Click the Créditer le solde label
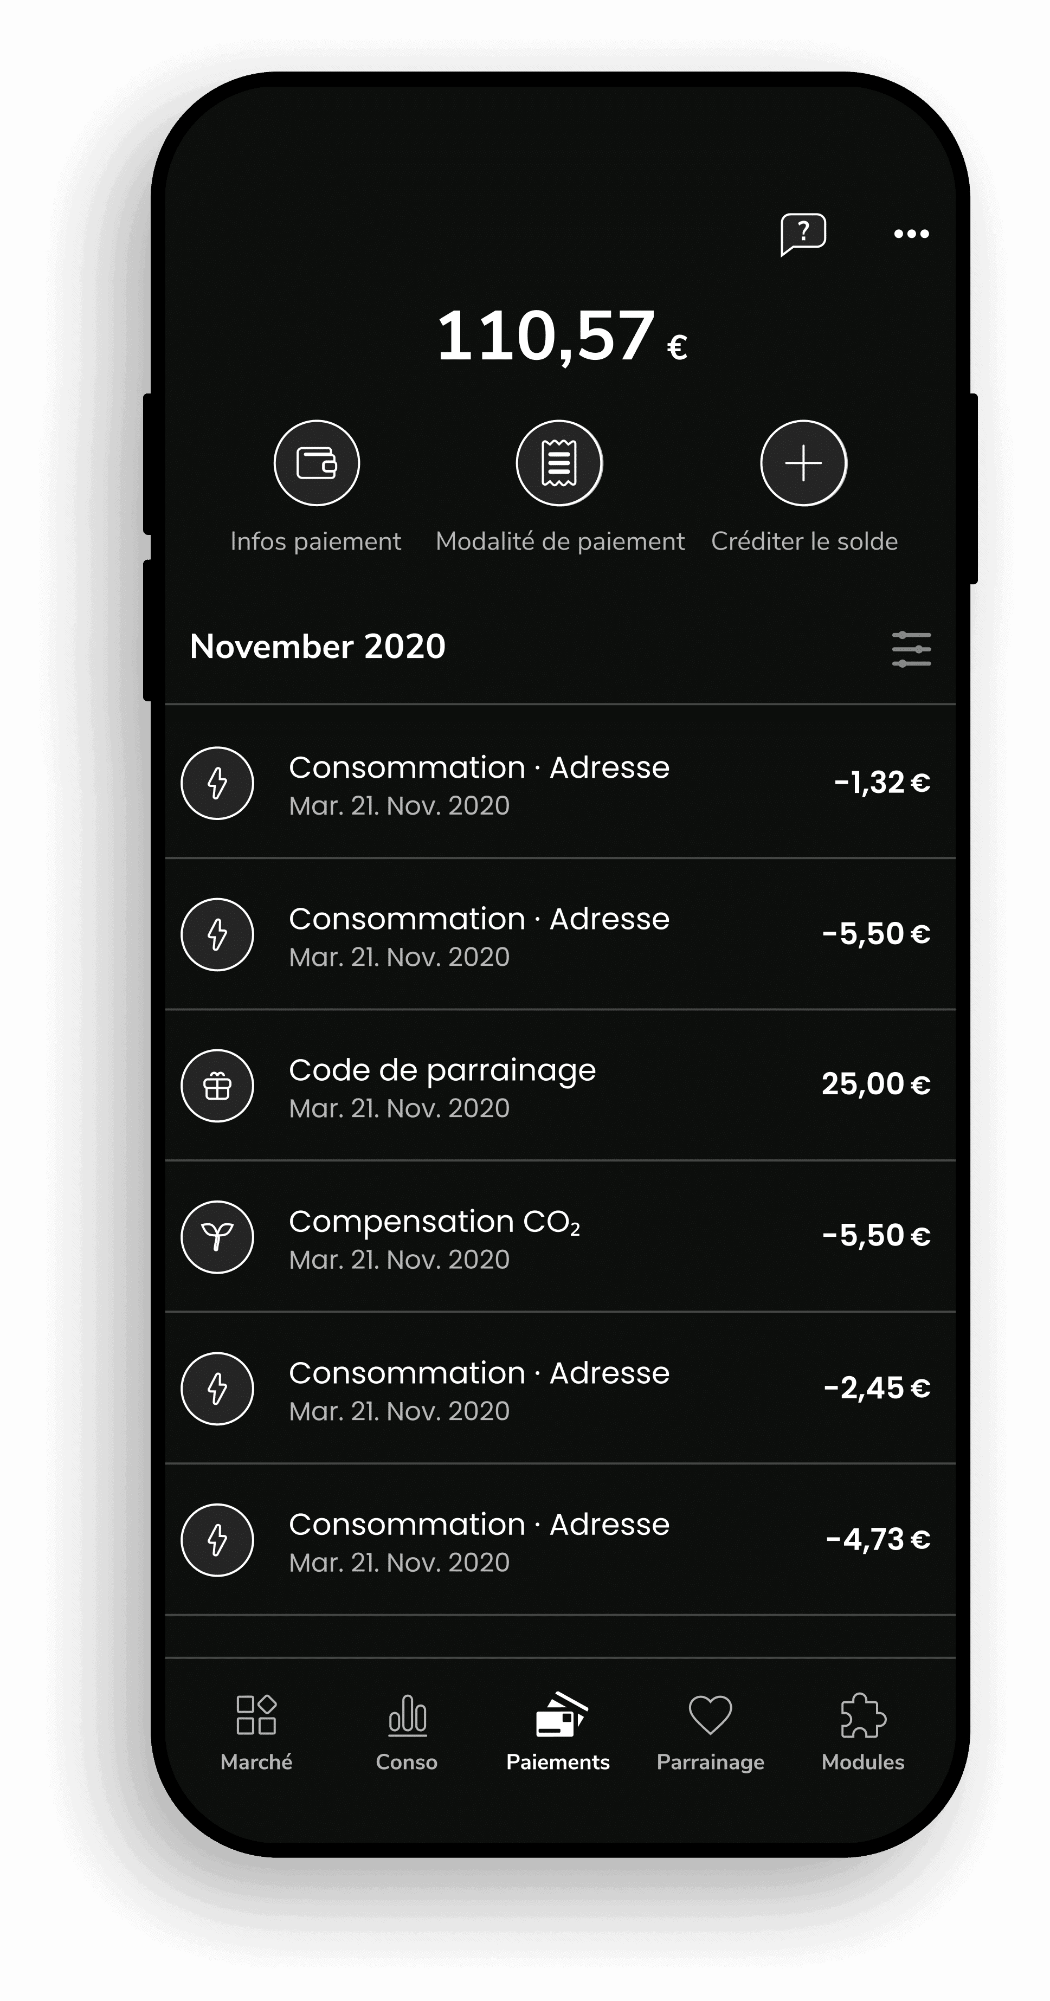 coord(804,541)
